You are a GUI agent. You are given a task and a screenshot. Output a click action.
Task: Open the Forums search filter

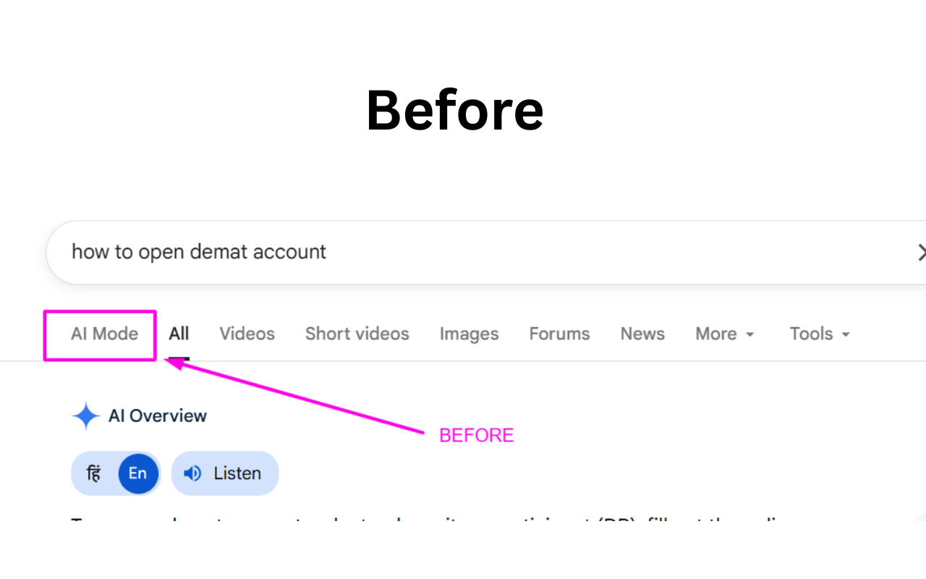click(x=559, y=334)
